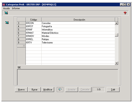Select row header number 5
Viewport: 132px width, 104px height.
pyautogui.click(x=21, y=30)
